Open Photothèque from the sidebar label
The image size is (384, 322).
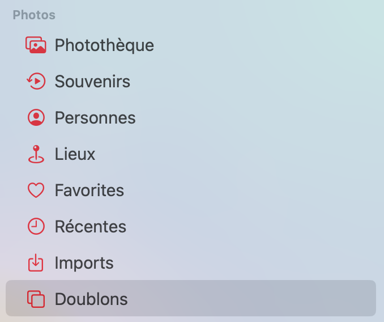(x=104, y=45)
